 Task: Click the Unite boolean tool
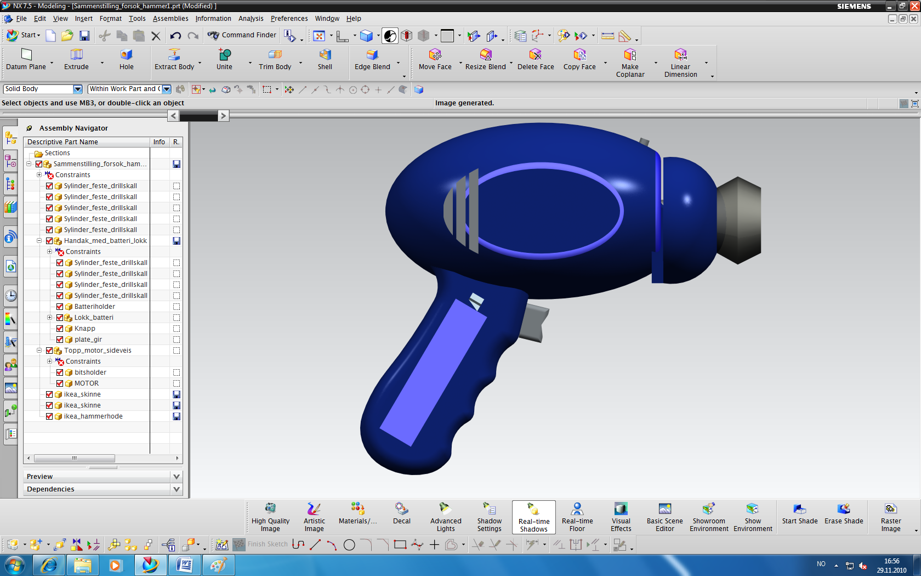point(224,60)
